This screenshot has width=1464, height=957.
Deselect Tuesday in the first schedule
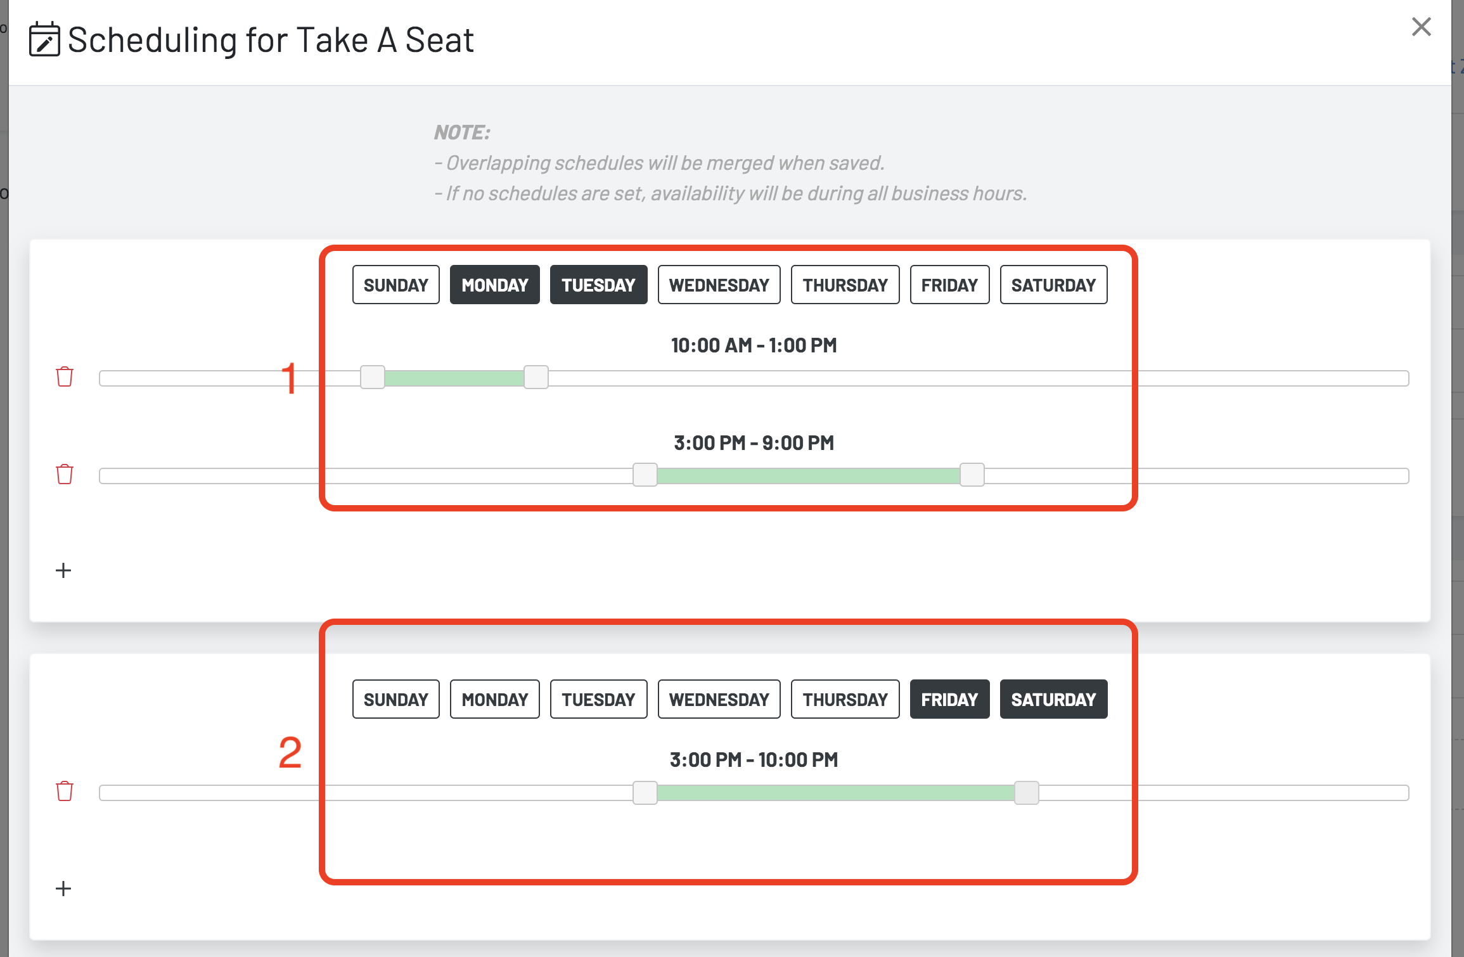599,285
